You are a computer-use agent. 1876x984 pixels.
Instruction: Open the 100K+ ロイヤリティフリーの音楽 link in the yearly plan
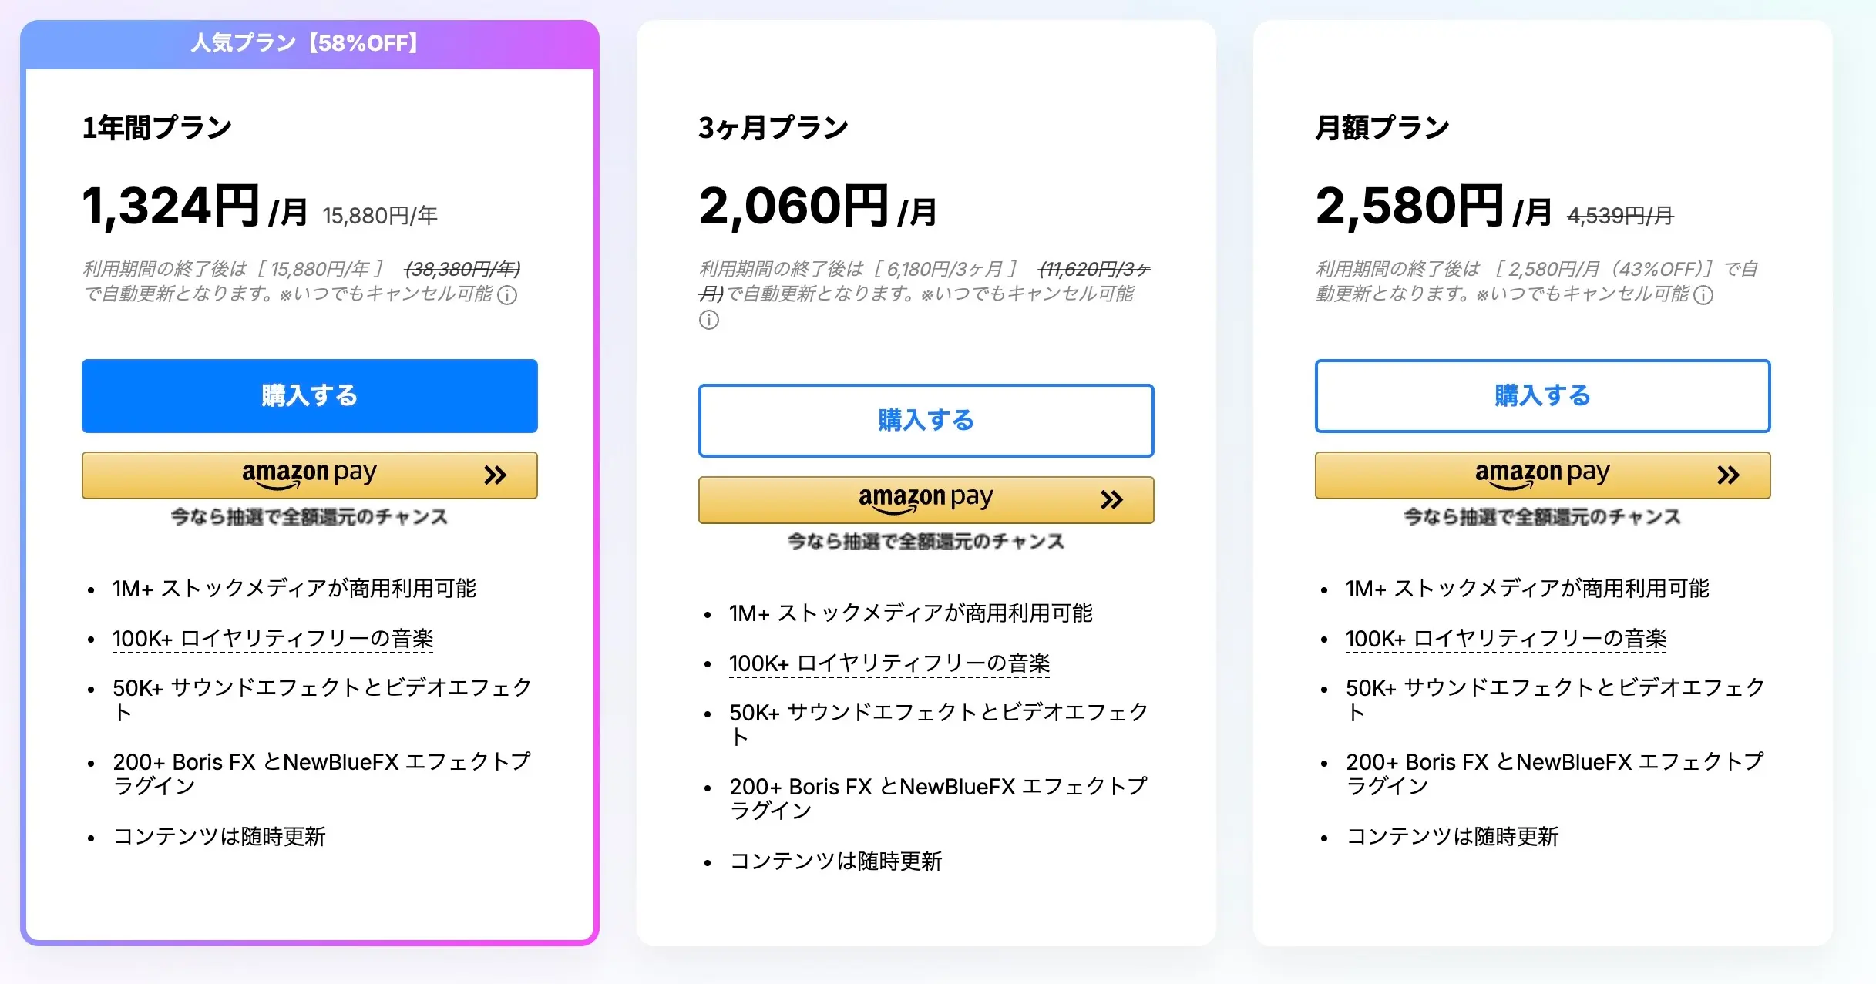pos(273,638)
